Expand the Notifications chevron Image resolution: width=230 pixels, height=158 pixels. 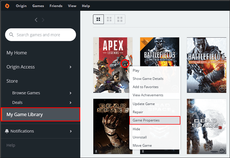71,131
